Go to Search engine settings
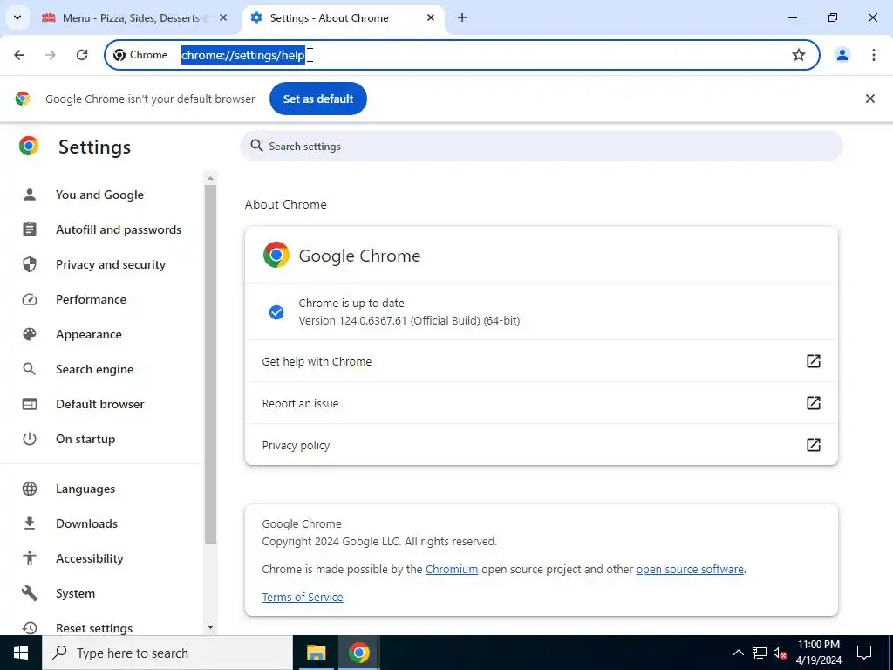The height and width of the screenshot is (670, 893). (x=94, y=369)
